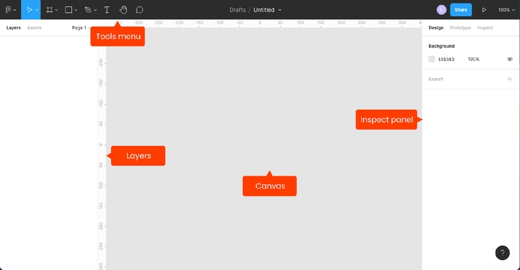This screenshot has height=270, width=520.
Task: Click the Share button
Action: (461, 10)
